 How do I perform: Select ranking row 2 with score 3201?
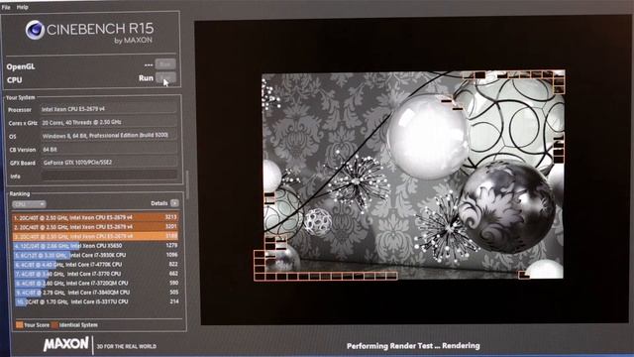pyautogui.click(x=95, y=227)
